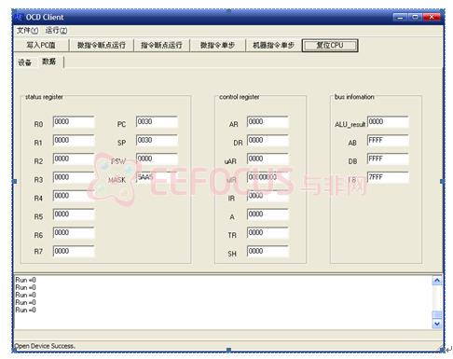Screen dimensions: 453x359
Task: Reset CPU with 复位CPU button
Action: pyautogui.click(x=330, y=46)
